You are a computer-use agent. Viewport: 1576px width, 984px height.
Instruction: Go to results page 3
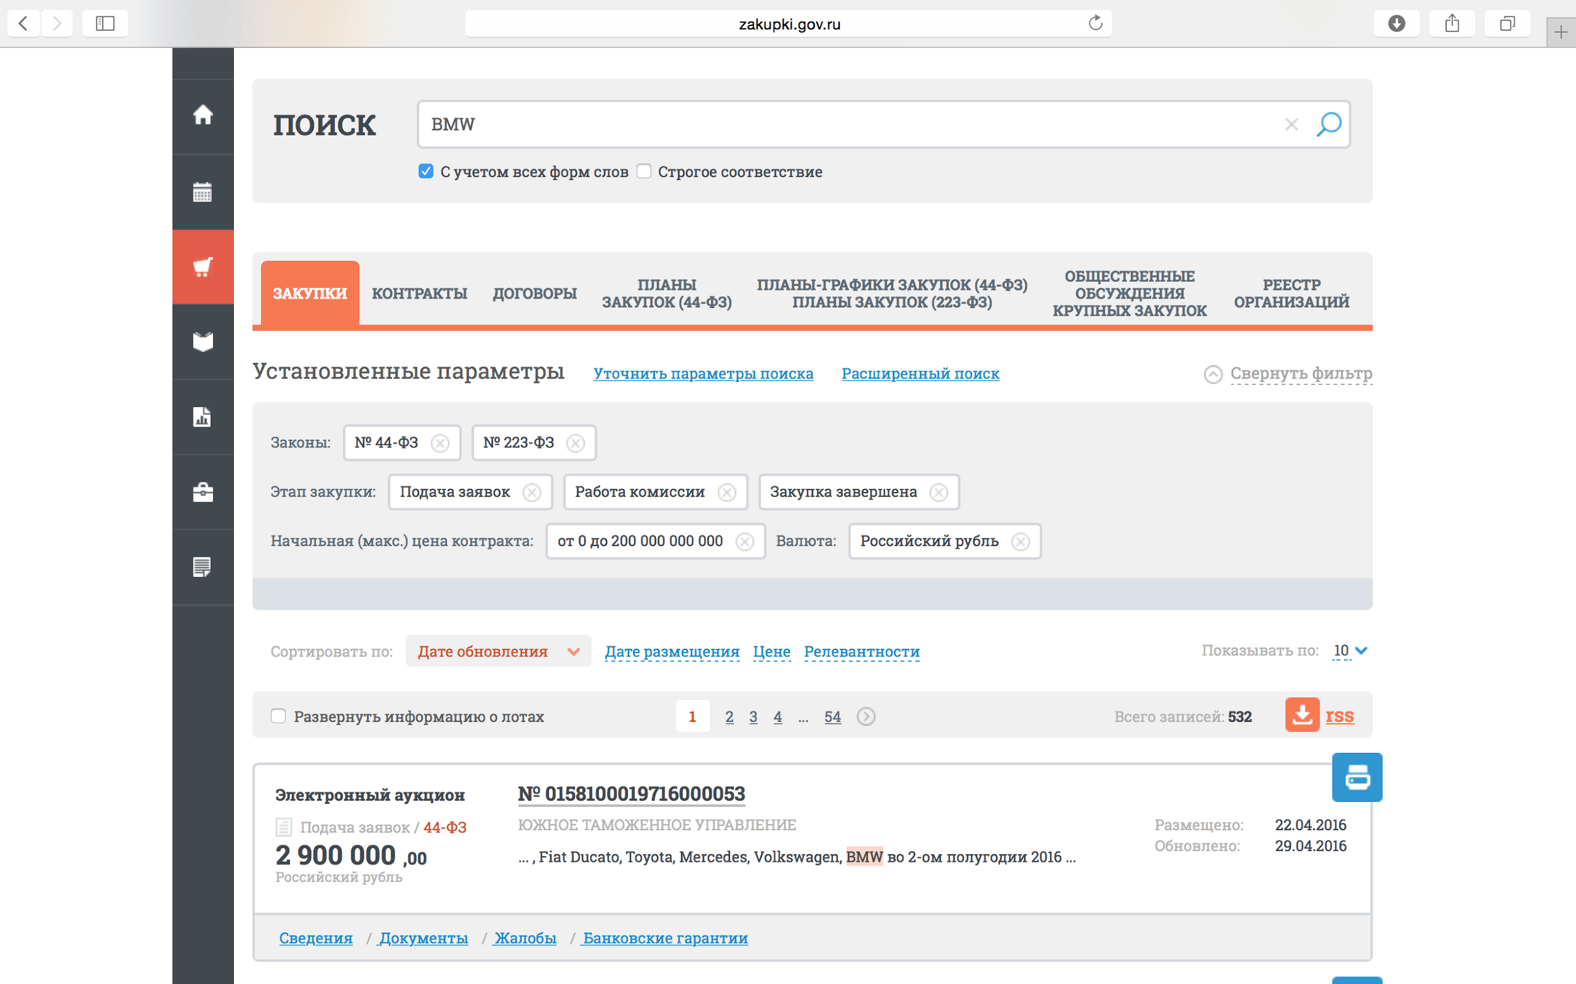(x=753, y=716)
